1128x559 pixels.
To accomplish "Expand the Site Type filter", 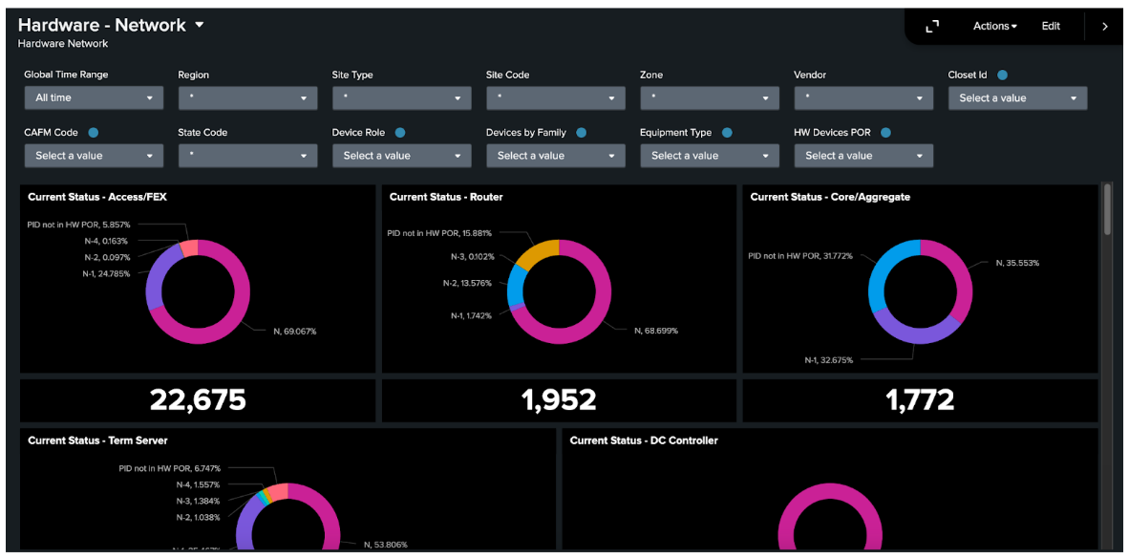I will coord(401,97).
